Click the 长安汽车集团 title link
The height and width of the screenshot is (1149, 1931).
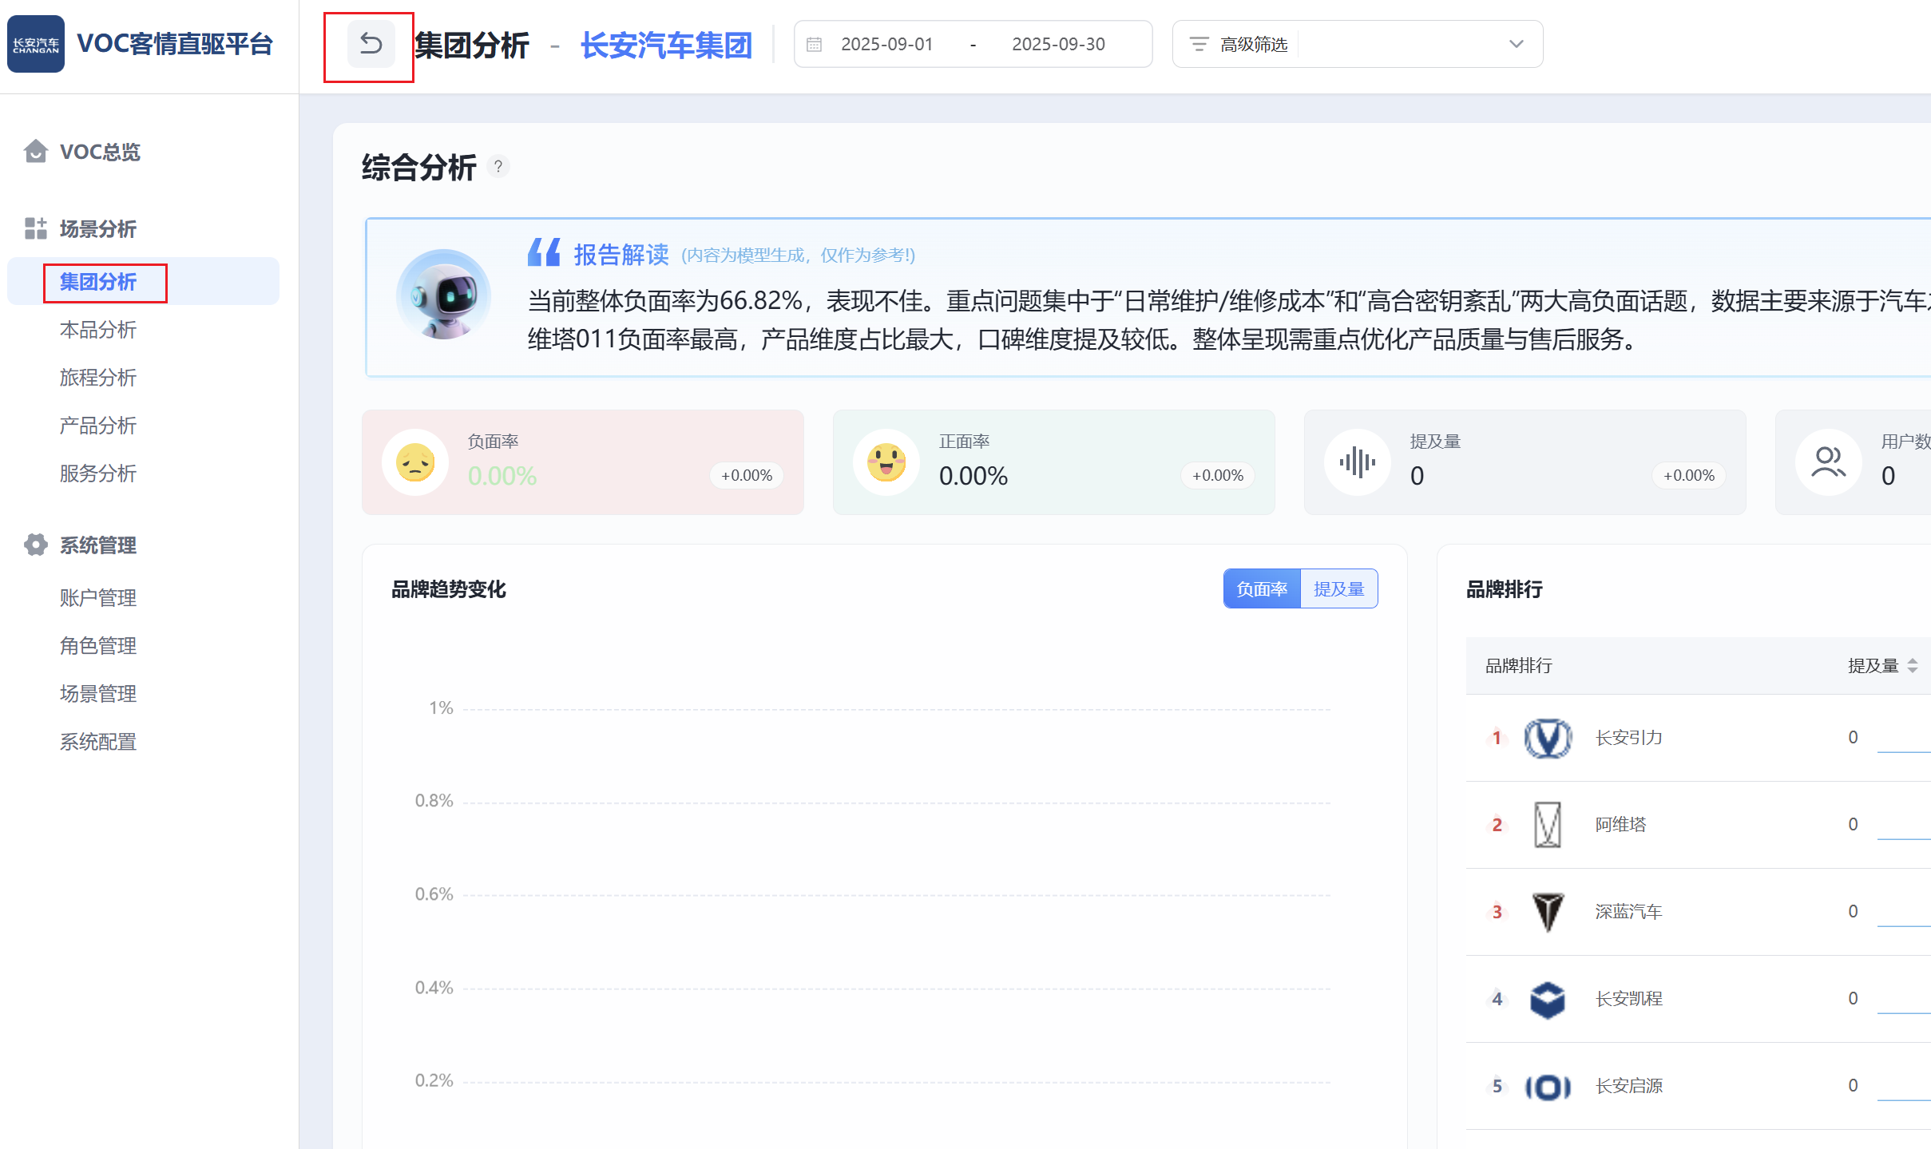click(x=666, y=46)
